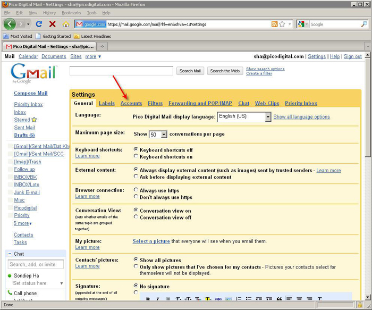
Task: Select Always display external content option
Action: click(136, 170)
